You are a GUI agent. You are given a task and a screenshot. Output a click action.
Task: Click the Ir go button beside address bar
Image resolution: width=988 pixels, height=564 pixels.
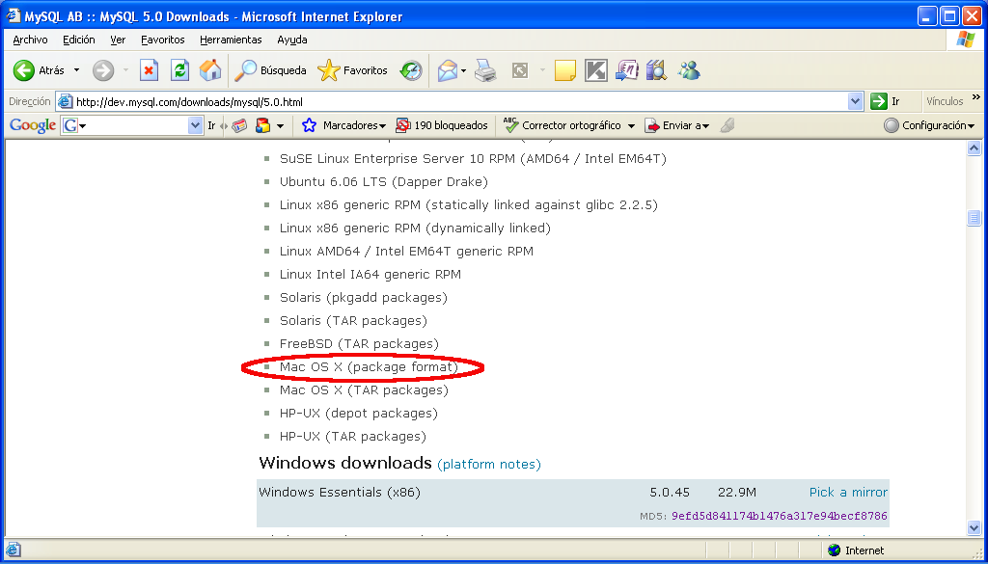click(886, 101)
